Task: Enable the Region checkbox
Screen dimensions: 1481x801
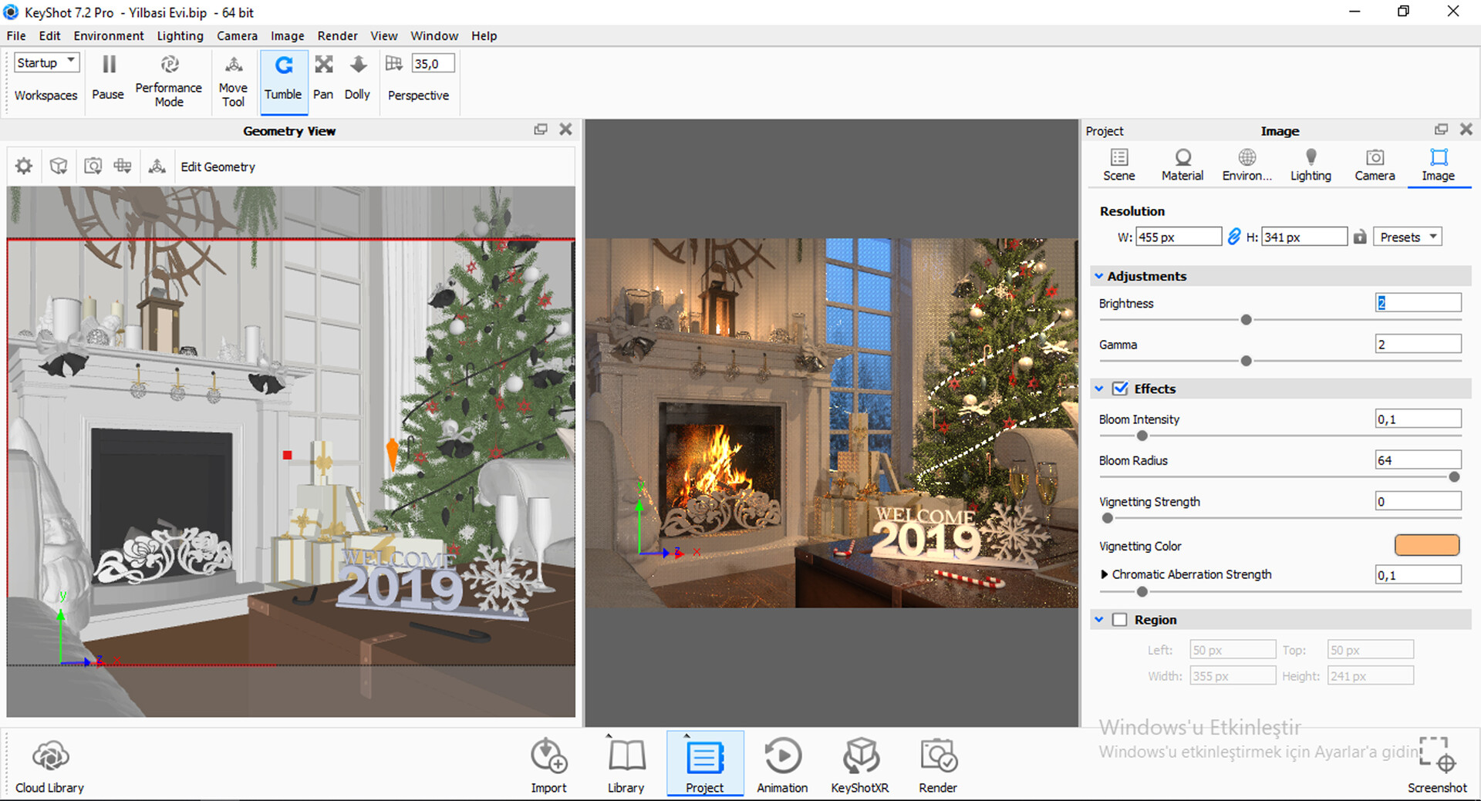Action: 1120,620
